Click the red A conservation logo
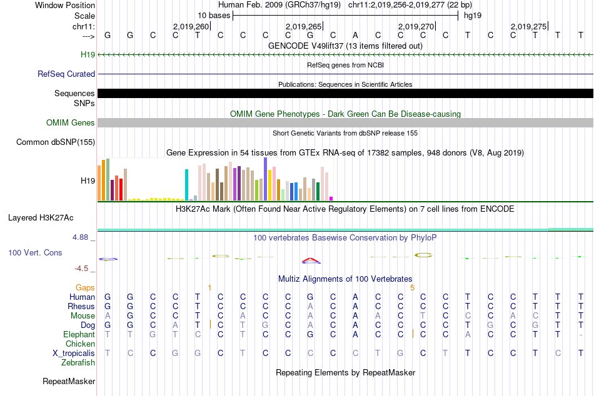 click(311, 260)
